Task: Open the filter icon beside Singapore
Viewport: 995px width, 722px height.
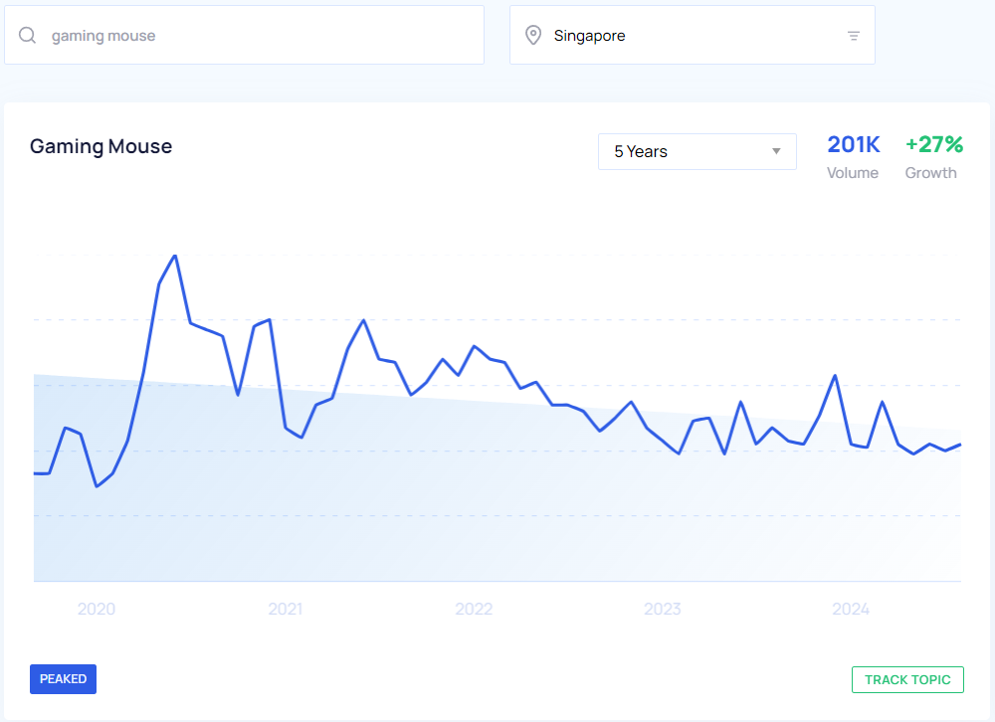Action: 853,36
